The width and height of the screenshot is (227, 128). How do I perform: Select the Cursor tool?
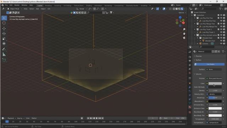(4, 23)
